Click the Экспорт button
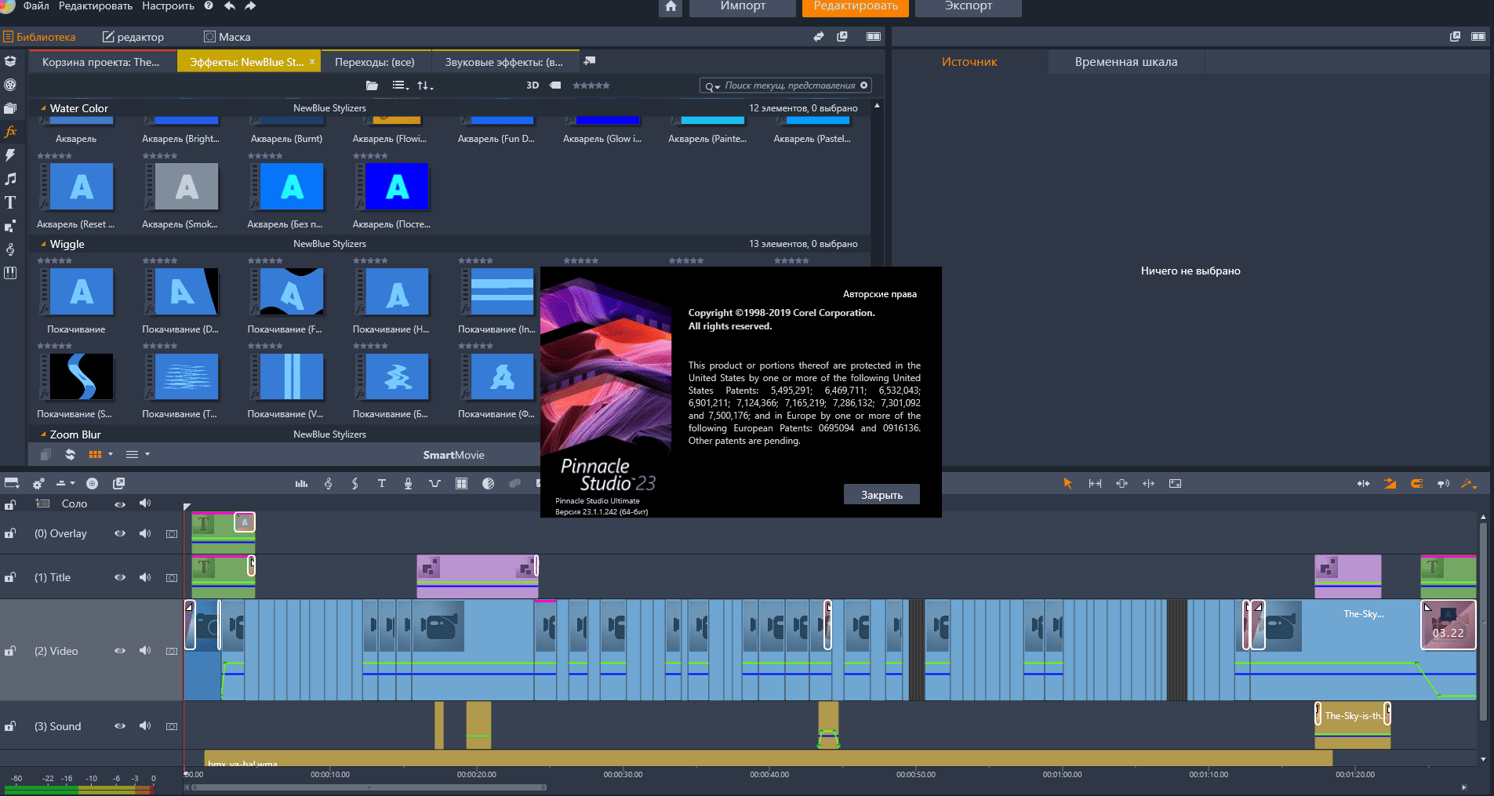Screen dimensions: 1494x796 tap(968, 7)
